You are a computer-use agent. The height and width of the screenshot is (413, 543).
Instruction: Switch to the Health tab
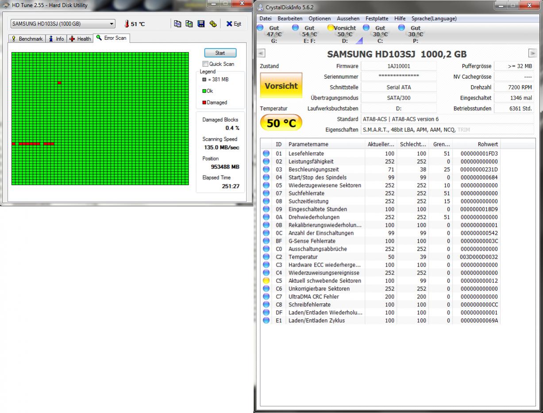pyautogui.click(x=80, y=39)
